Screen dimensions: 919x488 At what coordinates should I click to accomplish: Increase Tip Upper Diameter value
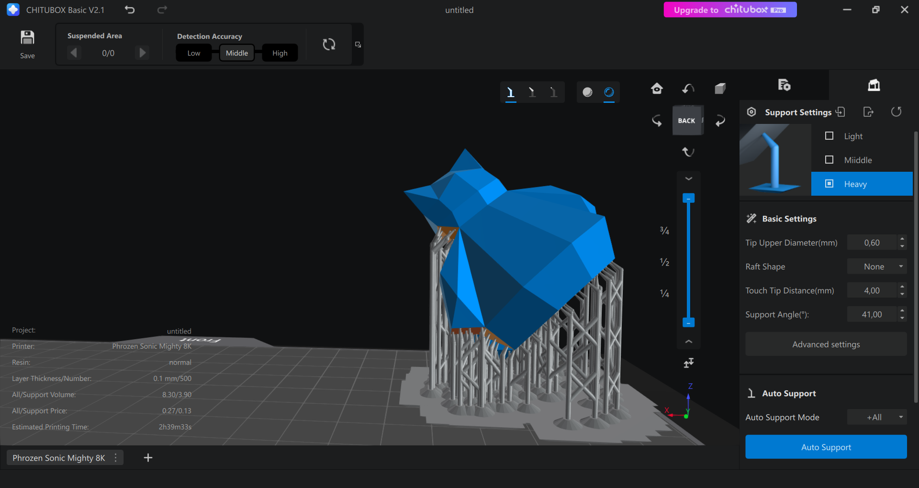902,239
